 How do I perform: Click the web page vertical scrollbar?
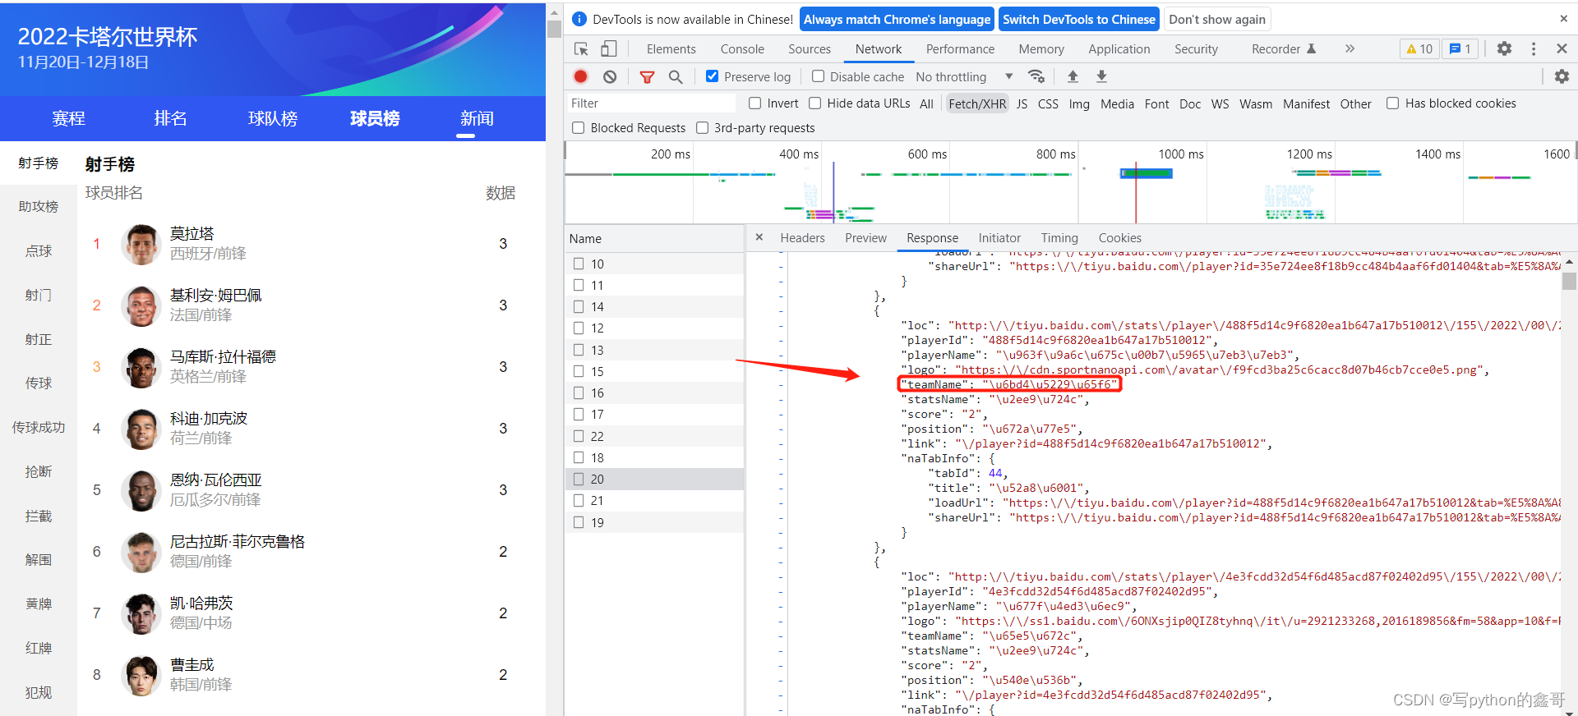554,29
